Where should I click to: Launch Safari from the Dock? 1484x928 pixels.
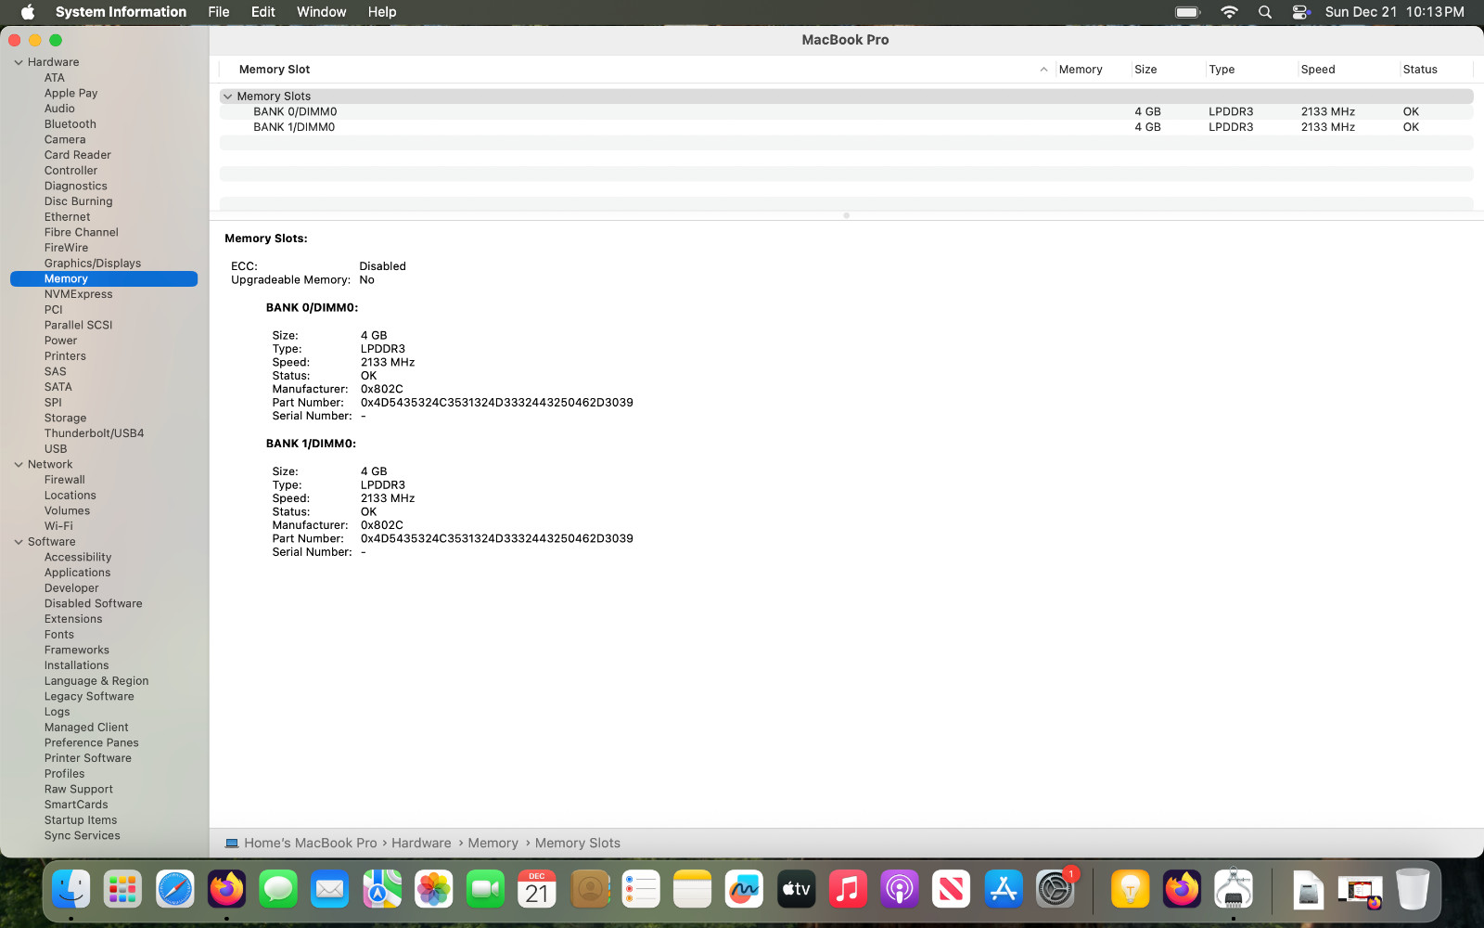point(174,889)
